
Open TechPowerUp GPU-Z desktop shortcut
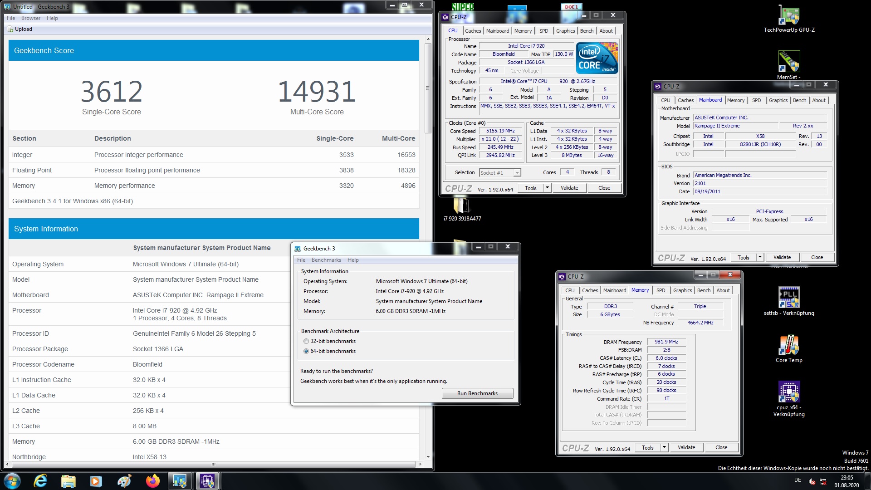tap(789, 18)
